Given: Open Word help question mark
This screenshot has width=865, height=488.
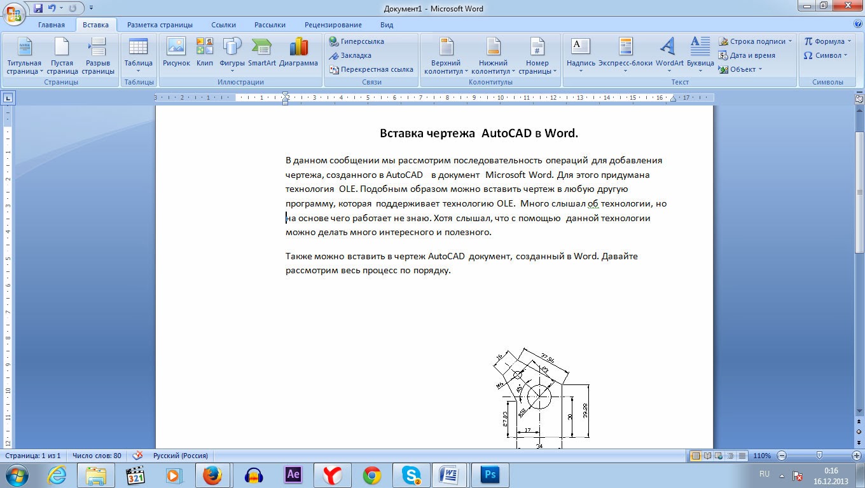Looking at the screenshot, I should point(858,25).
